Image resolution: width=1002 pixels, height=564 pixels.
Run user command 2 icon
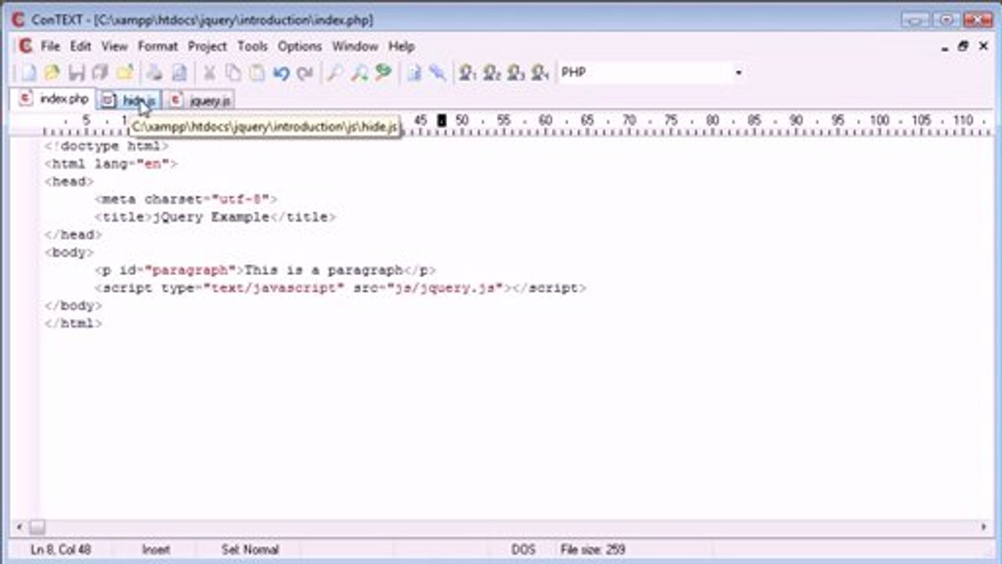pos(492,73)
